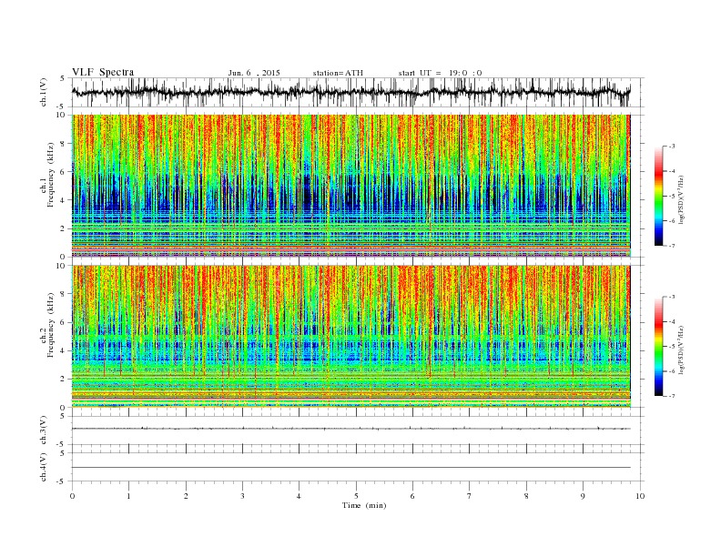Click time axis tick label "1"
Viewport: 721px width, 557px height.
(x=128, y=496)
